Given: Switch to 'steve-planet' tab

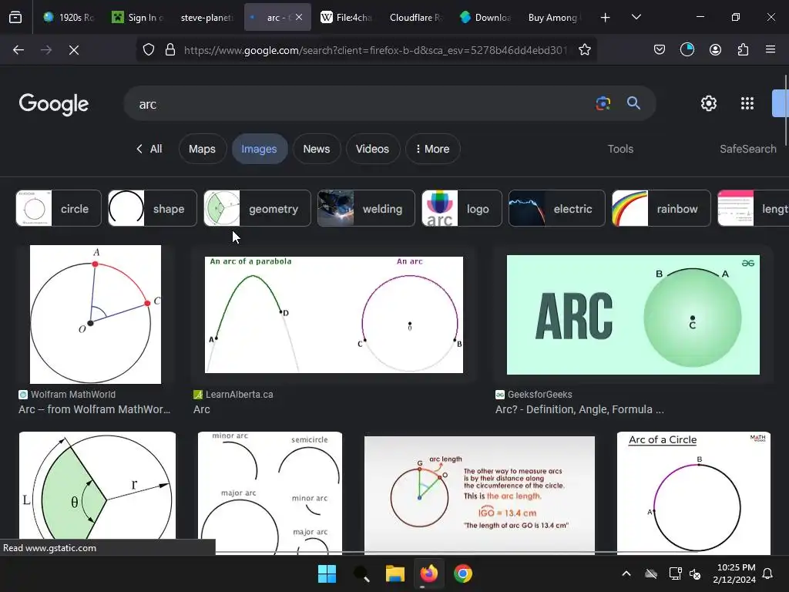Looking at the screenshot, I should [x=206, y=17].
